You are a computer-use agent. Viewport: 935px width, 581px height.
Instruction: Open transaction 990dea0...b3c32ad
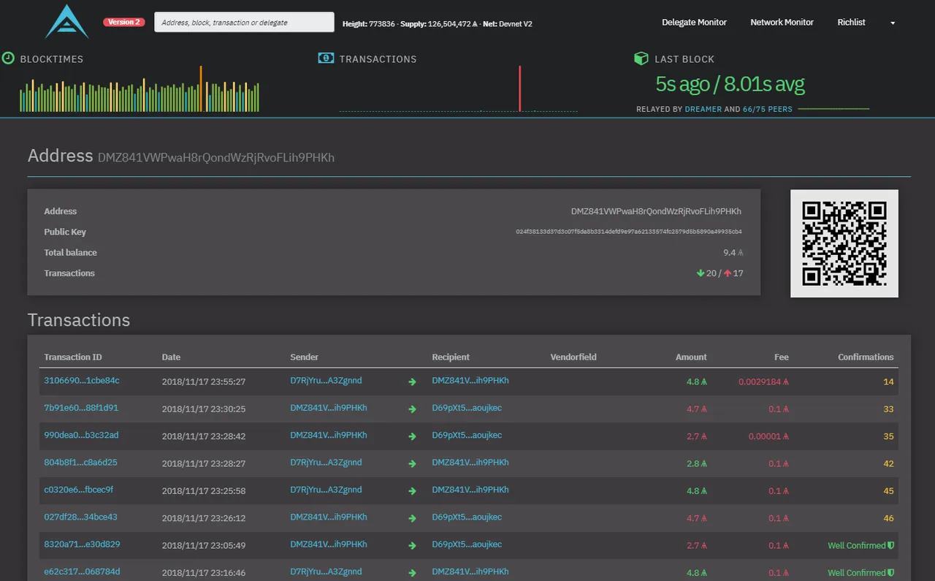coord(81,435)
